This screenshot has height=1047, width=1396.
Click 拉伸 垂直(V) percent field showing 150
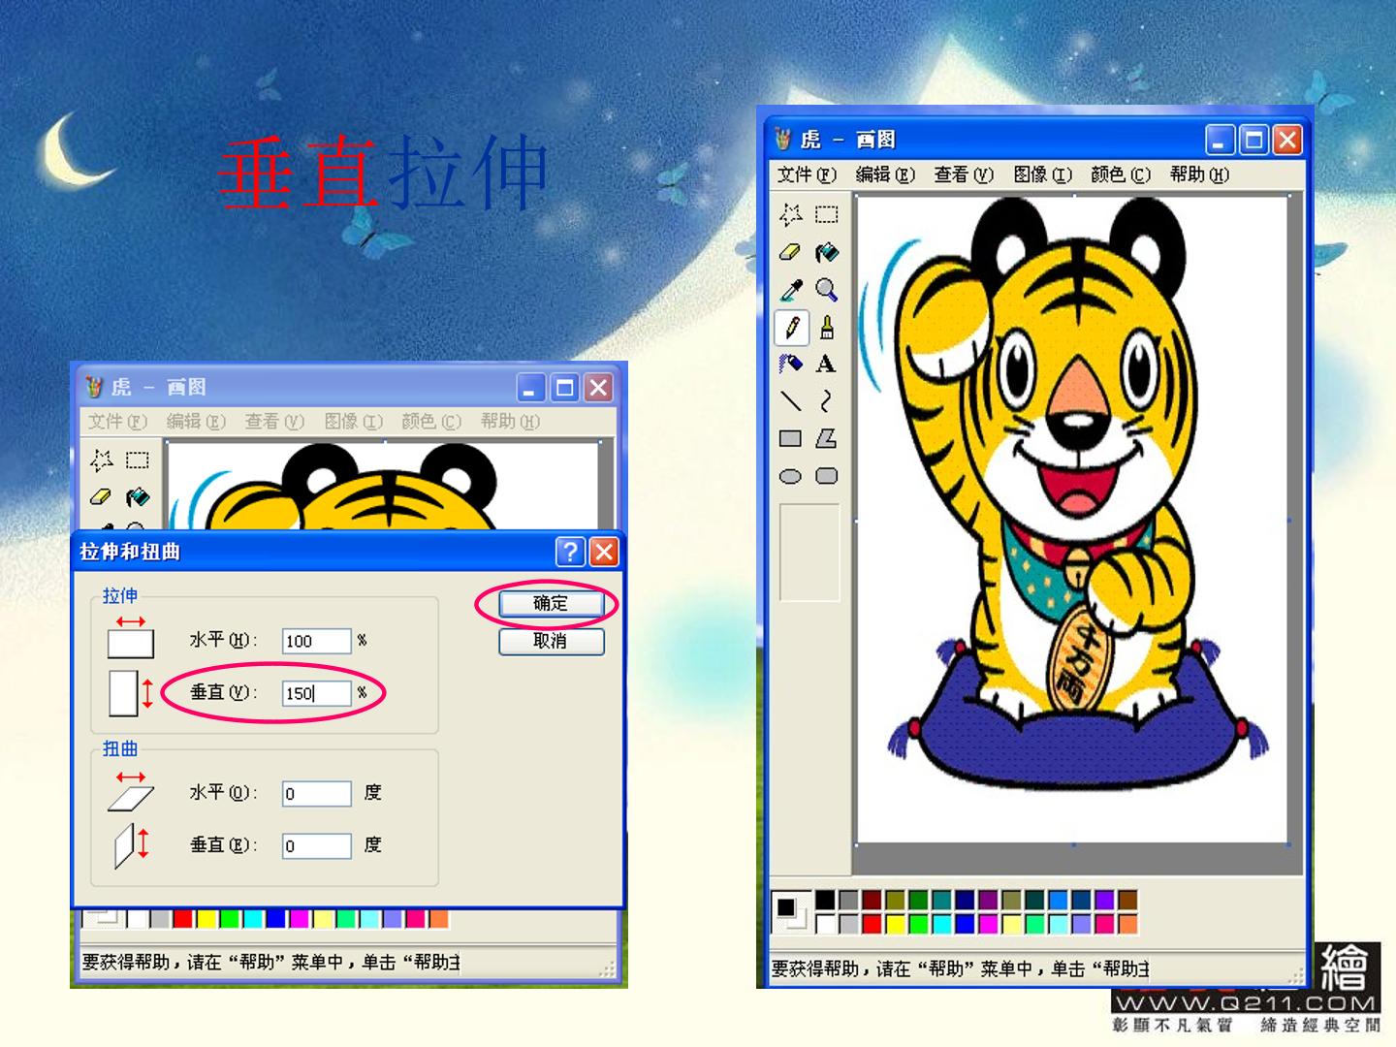[317, 693]
